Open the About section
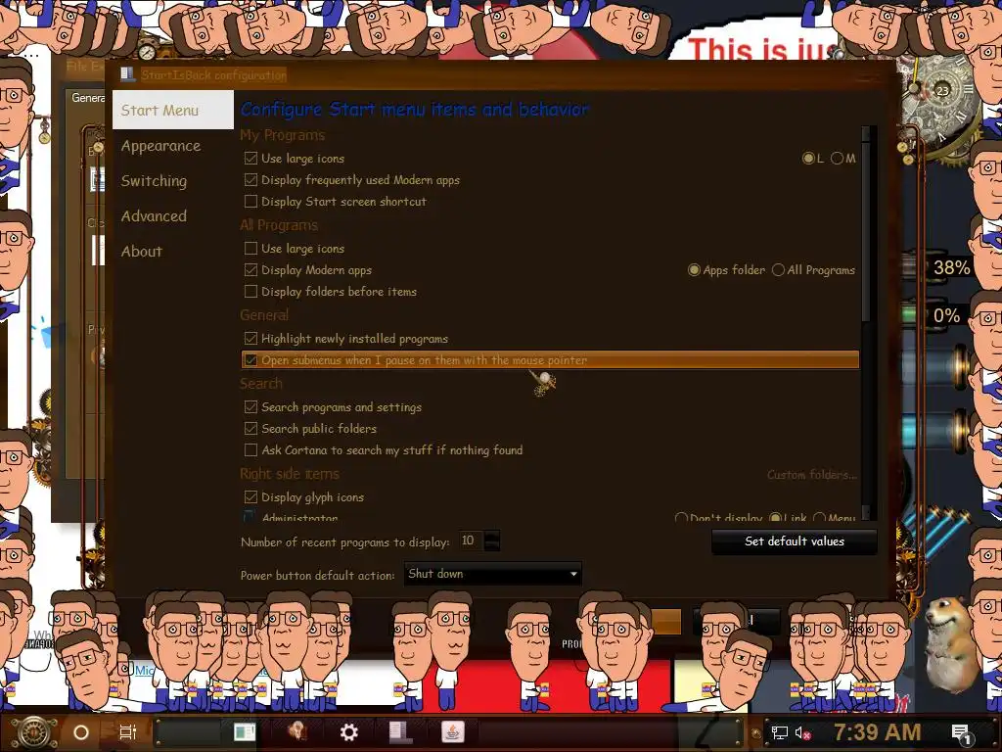 coord(142,252)
